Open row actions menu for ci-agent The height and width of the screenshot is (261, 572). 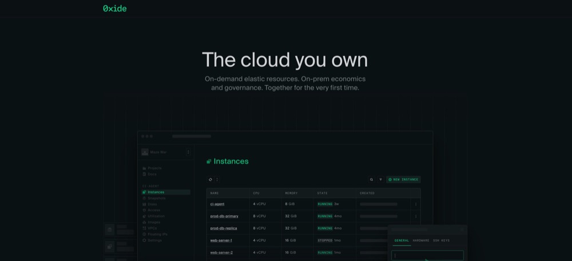(416, 204)
